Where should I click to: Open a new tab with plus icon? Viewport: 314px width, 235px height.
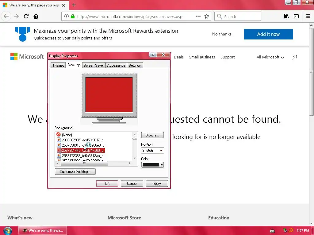74,5
